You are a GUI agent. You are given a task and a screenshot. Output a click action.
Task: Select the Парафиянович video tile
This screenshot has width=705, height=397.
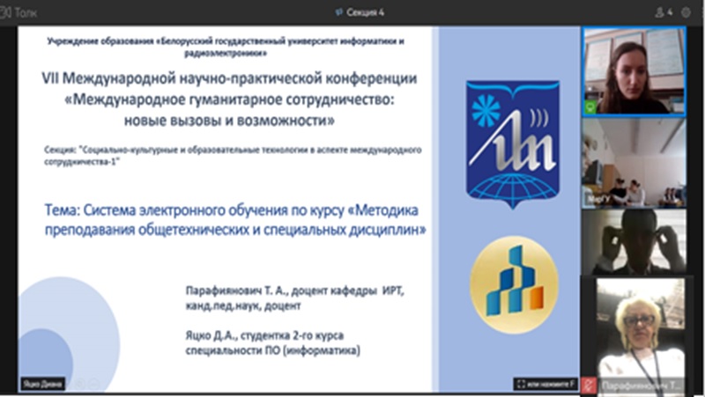point(641,336)
